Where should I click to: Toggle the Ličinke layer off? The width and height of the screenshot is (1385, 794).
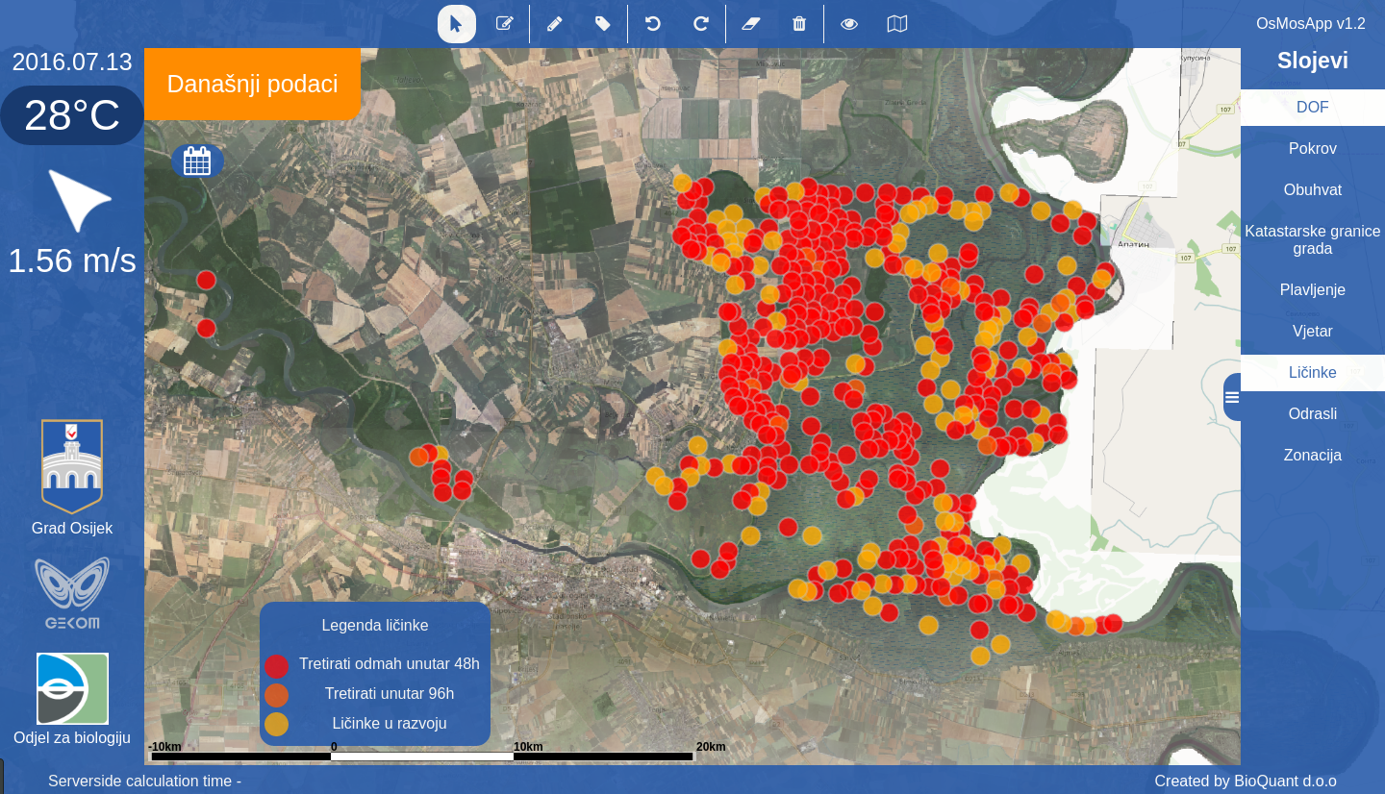click(1312, 373)
